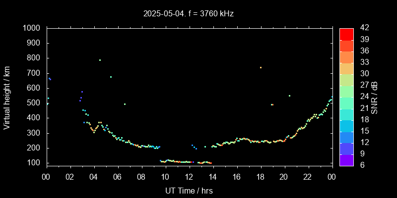Click the orange data point near 490 km at 19 hrs
This screenshot has height=198, width=397.
tap(272, 104)
